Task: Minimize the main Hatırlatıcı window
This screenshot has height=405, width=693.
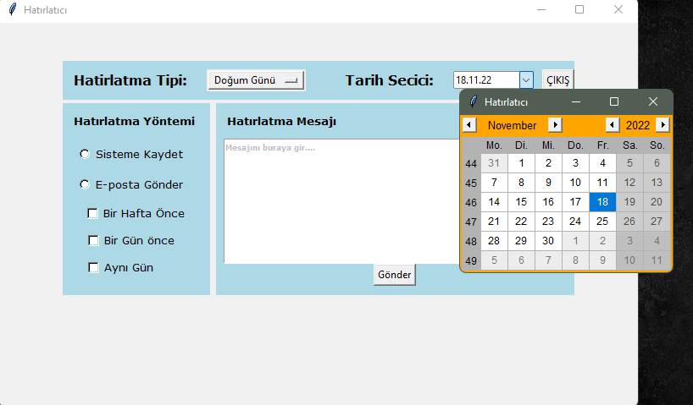Action: point(541,9)
